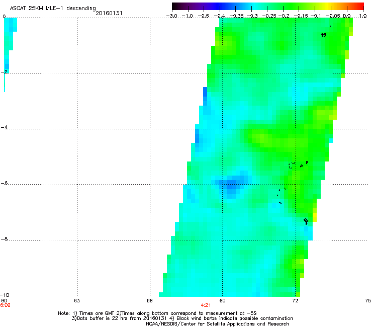
Task: Click the yellow segment of the color scale bar
Action: click(328, 7)
